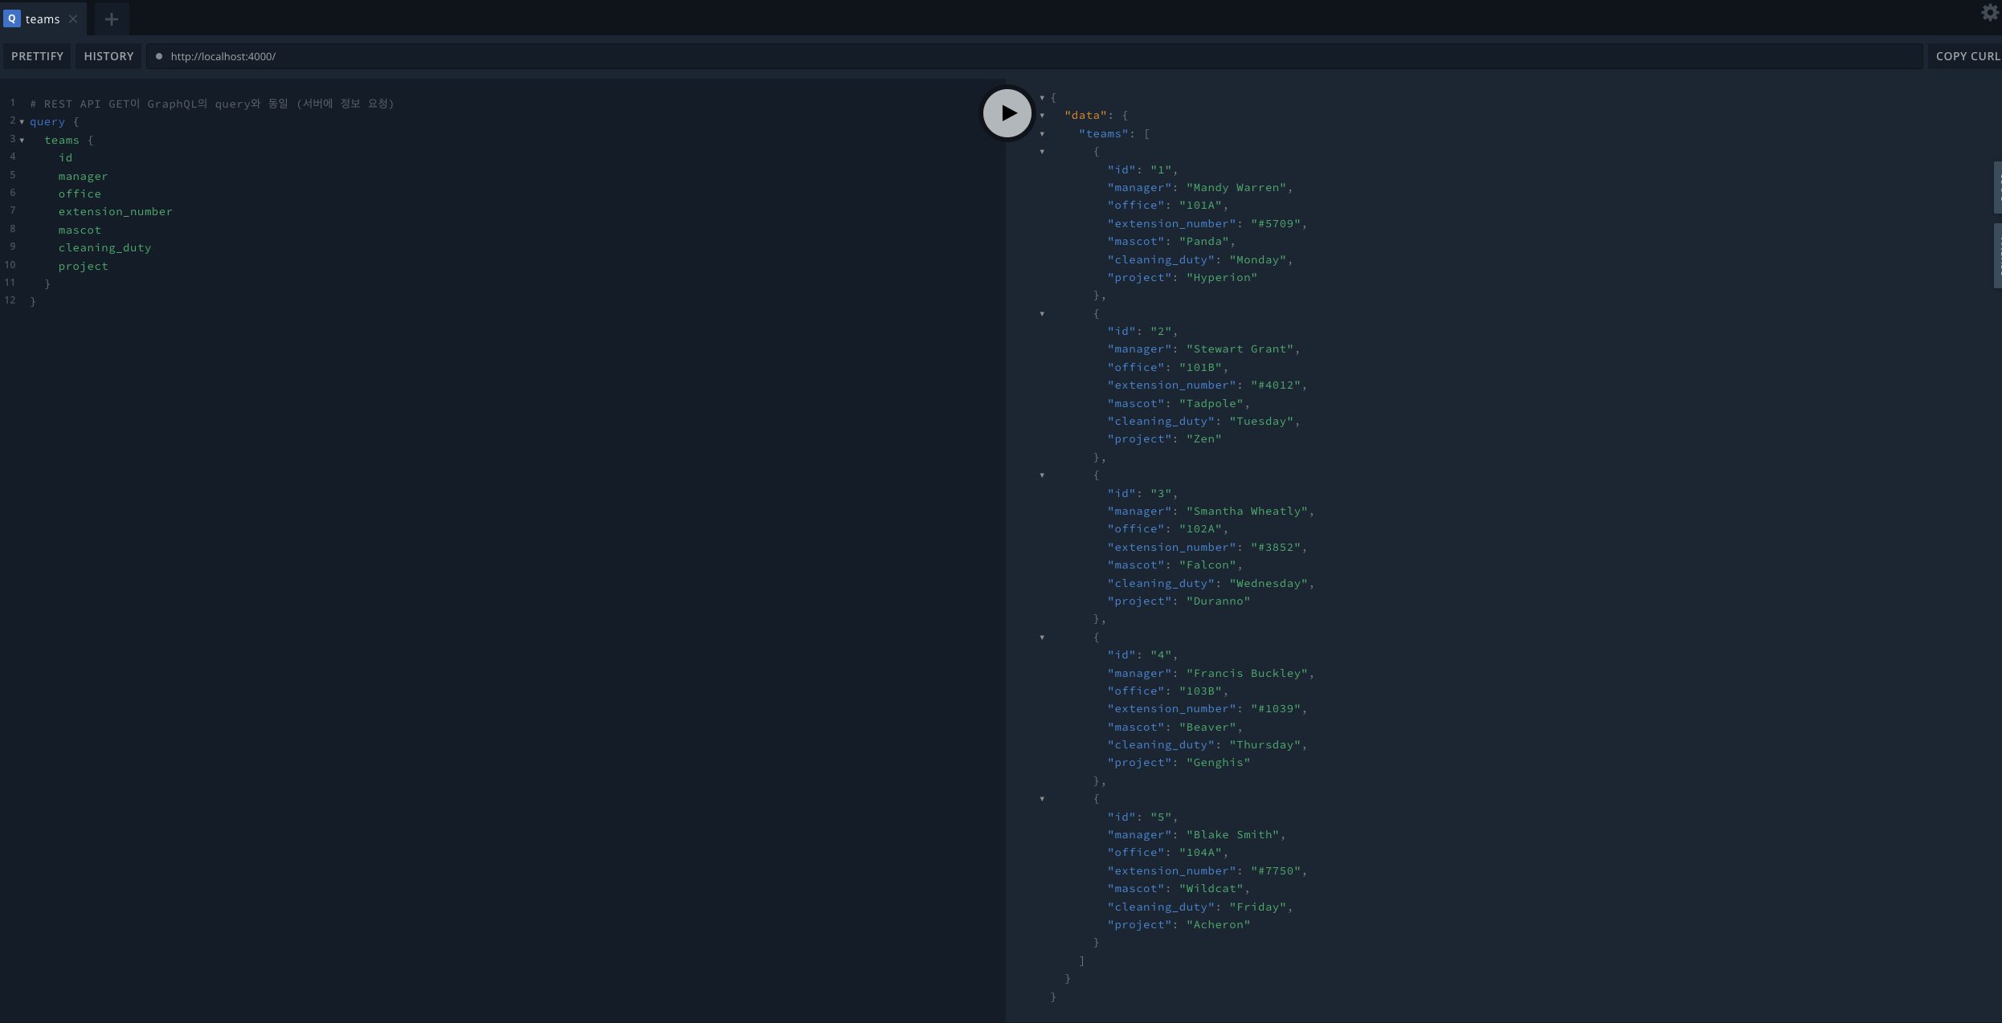The width and height of the screenshot is (2002, 1023).
Task: Select the teams query tab
Action: (43, 19)
